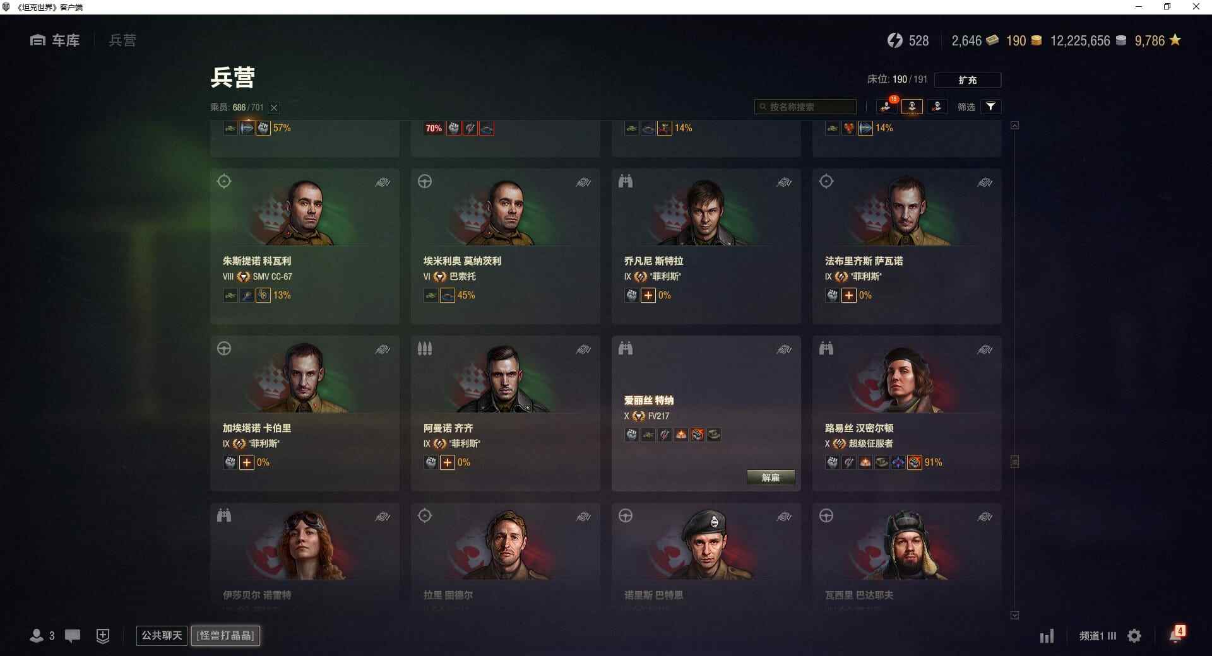The width and height of the screenshot is (1212, 656).
Task: Add a skill for 阿曼诺 齐齐
Action: (448, 462)
